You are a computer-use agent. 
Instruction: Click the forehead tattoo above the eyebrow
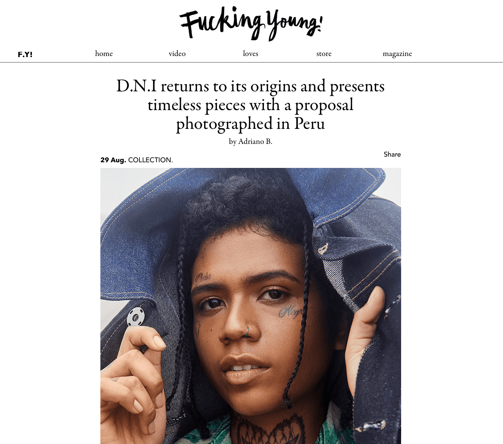[203, 278]
